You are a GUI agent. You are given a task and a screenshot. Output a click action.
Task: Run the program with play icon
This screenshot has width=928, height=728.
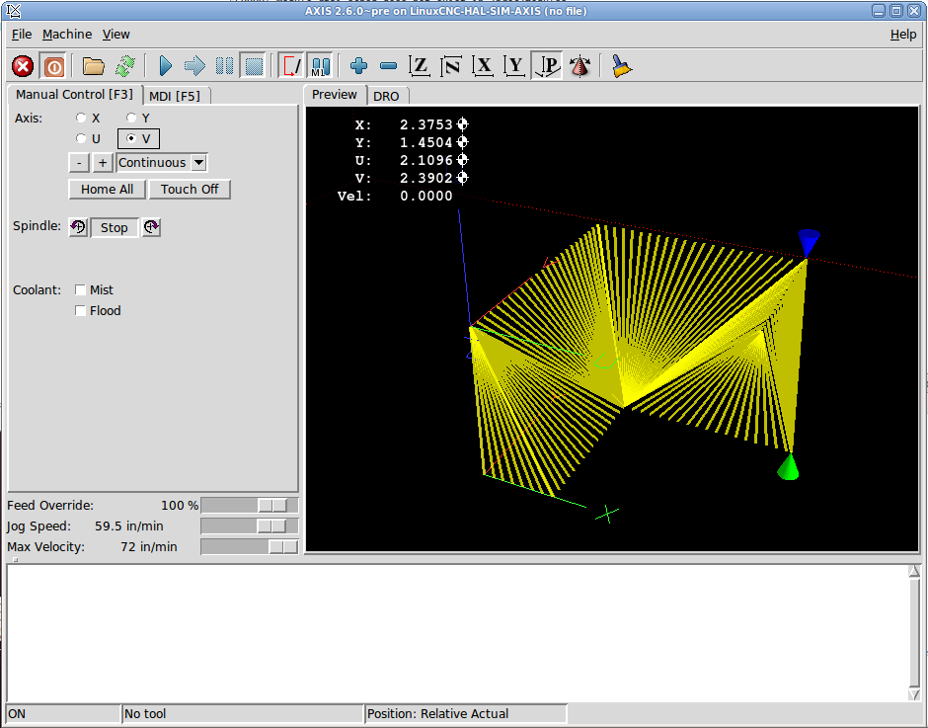(166, 66)
